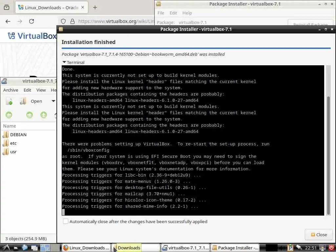This screenshot has width=336, height=252.
Task: Click the red power logout icon
Action: (331, 248)
